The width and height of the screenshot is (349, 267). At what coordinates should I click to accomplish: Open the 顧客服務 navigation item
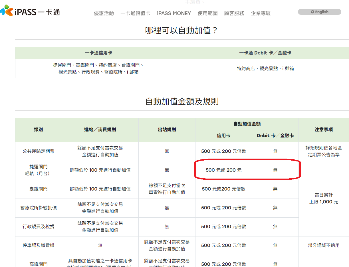point(234,13)
